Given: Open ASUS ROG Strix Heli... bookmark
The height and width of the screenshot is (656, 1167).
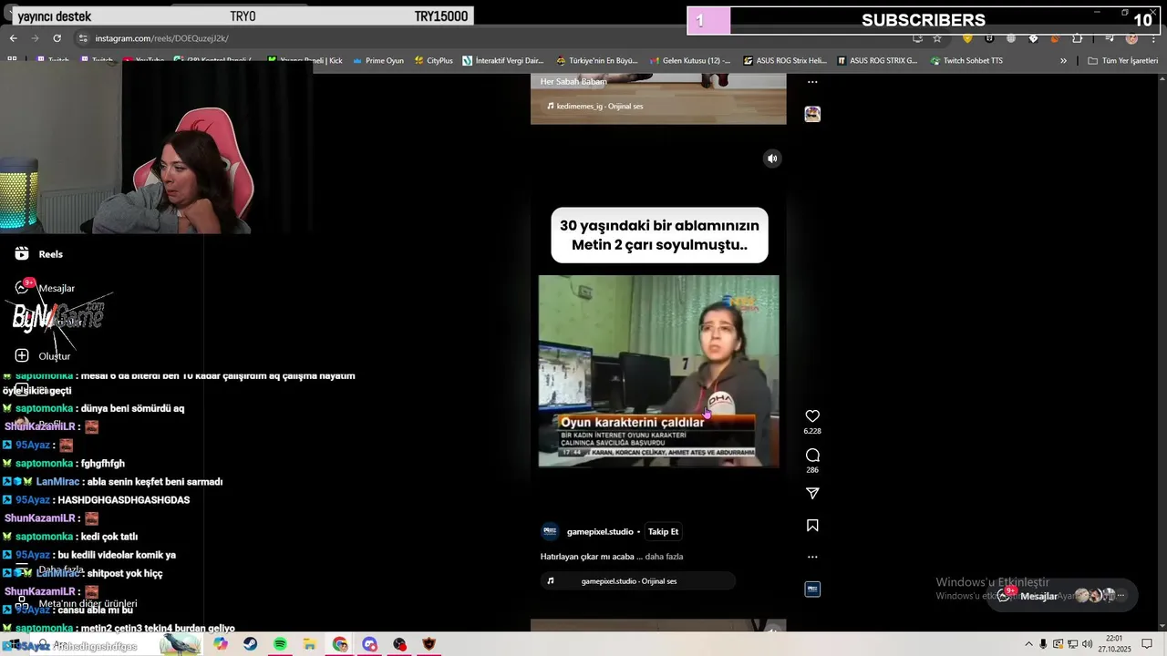Looking at the screenshot, I should [x=784, y=61].
